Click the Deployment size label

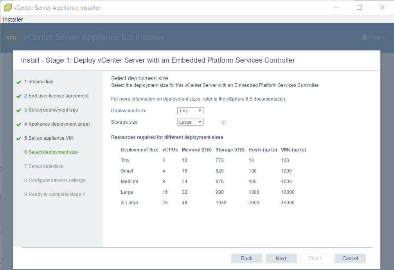tap(129, 111)
